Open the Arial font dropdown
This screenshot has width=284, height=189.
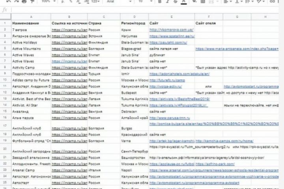click(119, 1)
